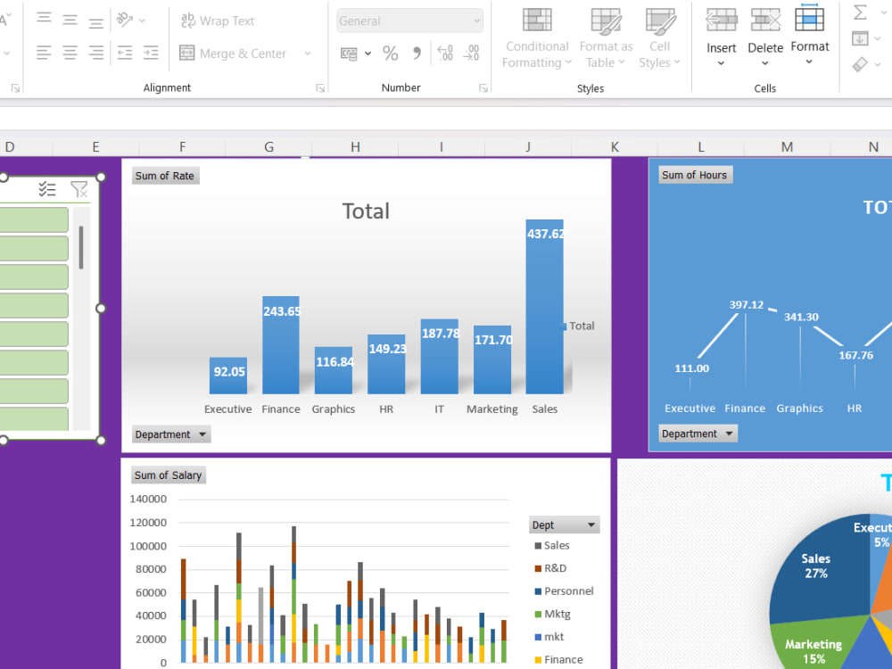Viewport: 892px width, 669px height.
Task: Click the text Orientation icon
Action: [125, 20]
